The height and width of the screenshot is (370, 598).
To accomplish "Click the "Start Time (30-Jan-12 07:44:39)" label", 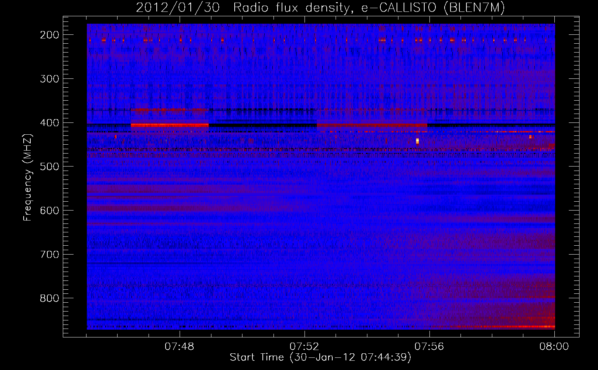I will click(x=320, y=357).
